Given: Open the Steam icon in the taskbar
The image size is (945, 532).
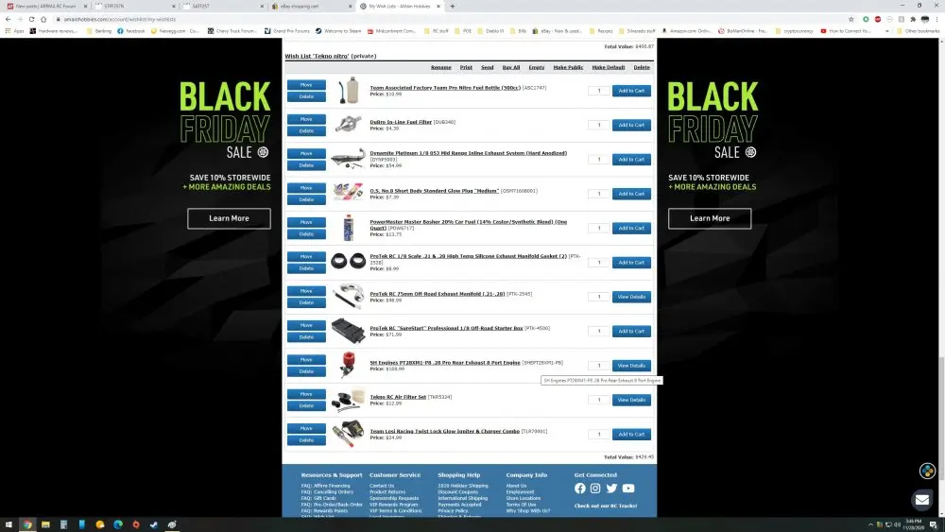Looking at the screenshot, I should pyautogui.click(x=154, y=524).
